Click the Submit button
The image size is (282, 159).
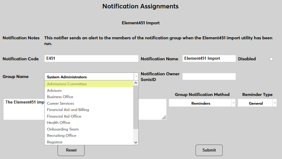(x=209, y=150)
